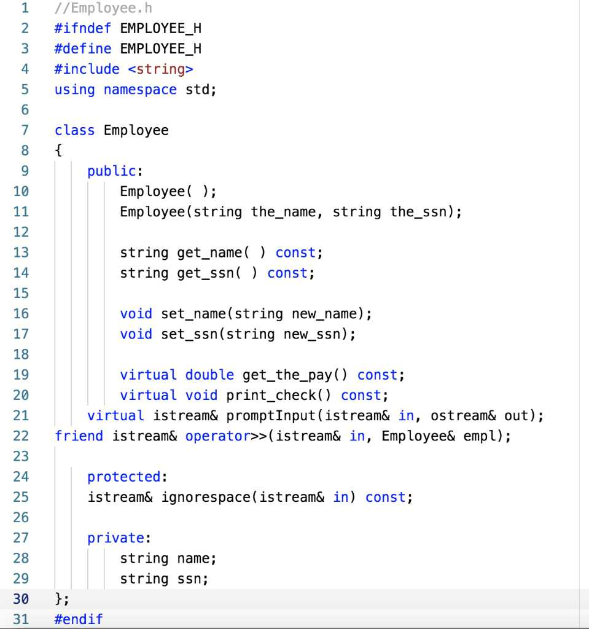Click the closing brace '};' on line 30
This screenshot has width=589, height=629.
click(x=62, y=600)
